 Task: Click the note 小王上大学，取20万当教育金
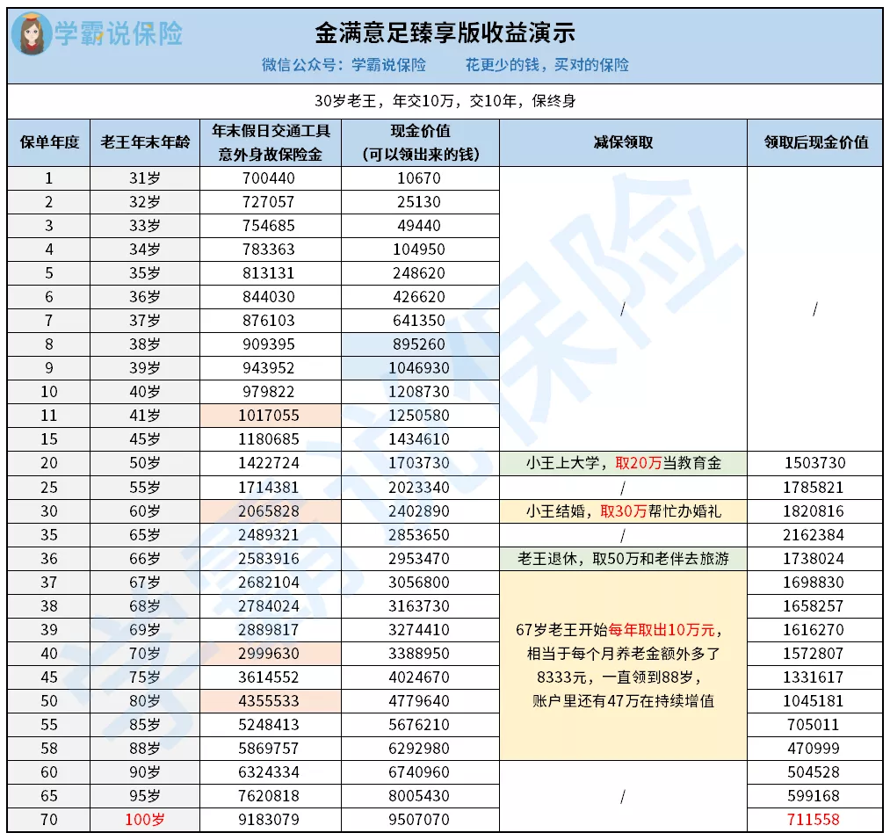623,463
